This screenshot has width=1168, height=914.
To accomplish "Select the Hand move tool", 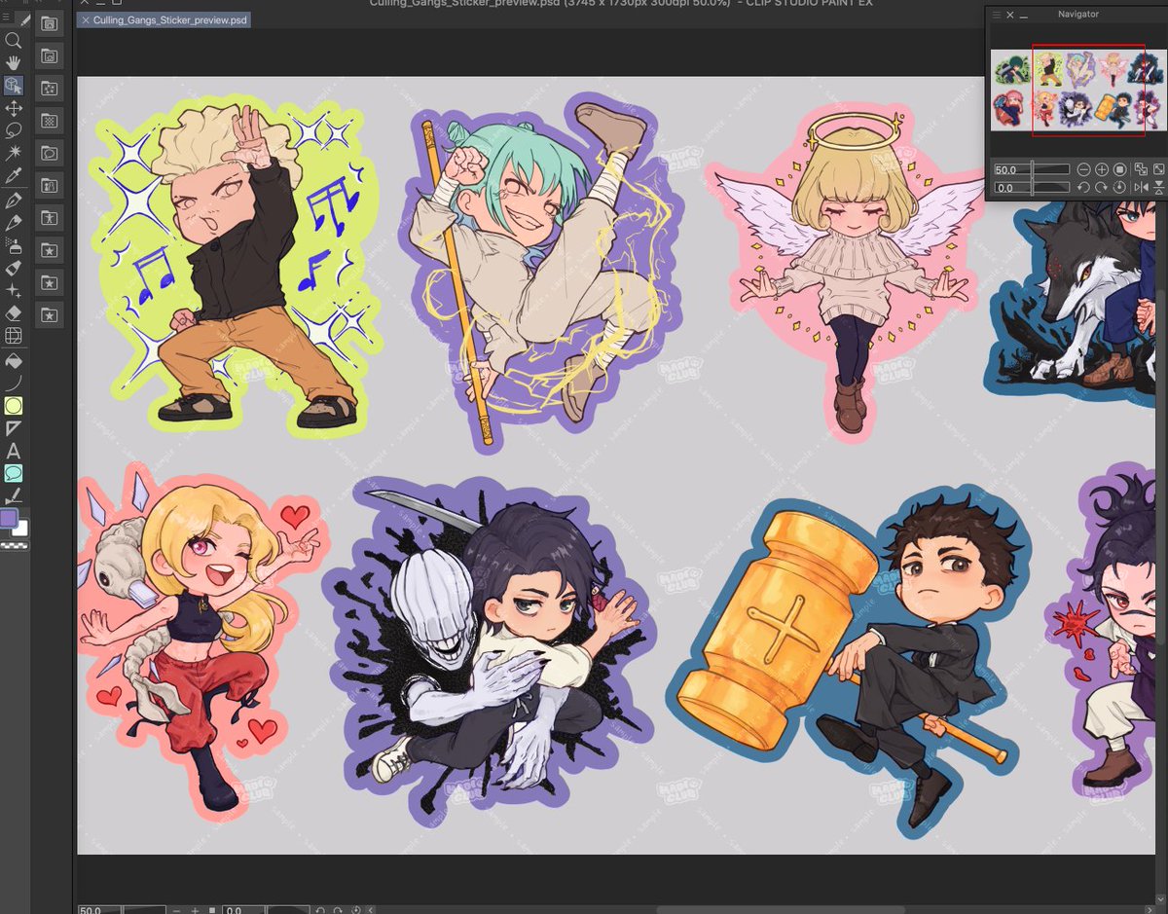I will tap(13, 62).
